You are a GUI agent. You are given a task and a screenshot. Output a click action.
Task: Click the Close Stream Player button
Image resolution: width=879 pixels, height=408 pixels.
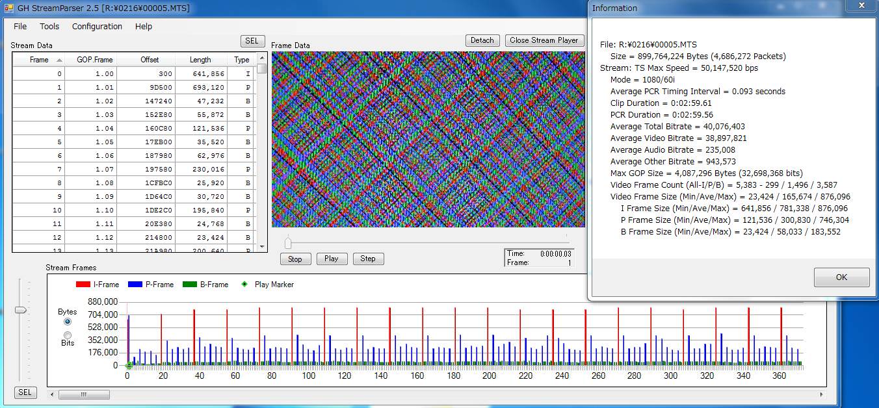click(x=544, y=40)
